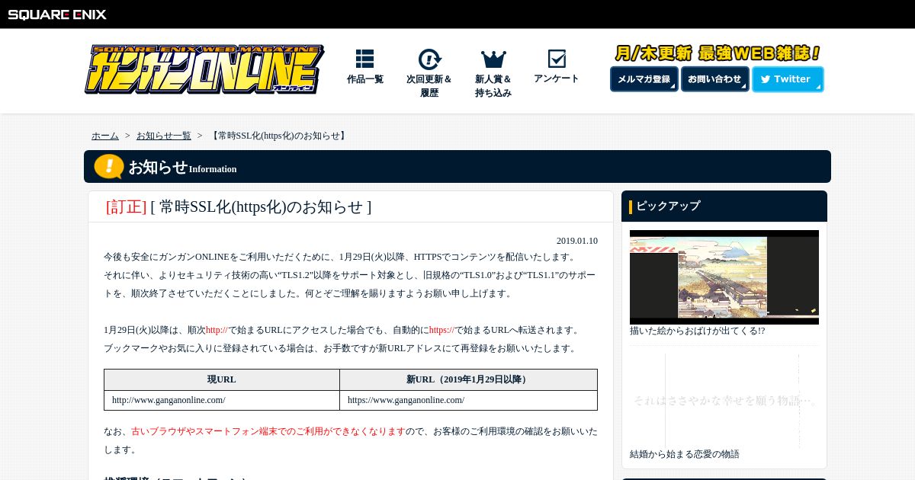Click the ピックアップ panel header

[724, 206]
